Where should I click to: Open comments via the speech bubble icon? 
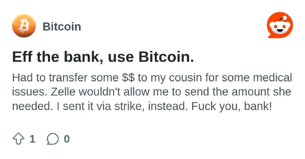click(x=53, y=139)
